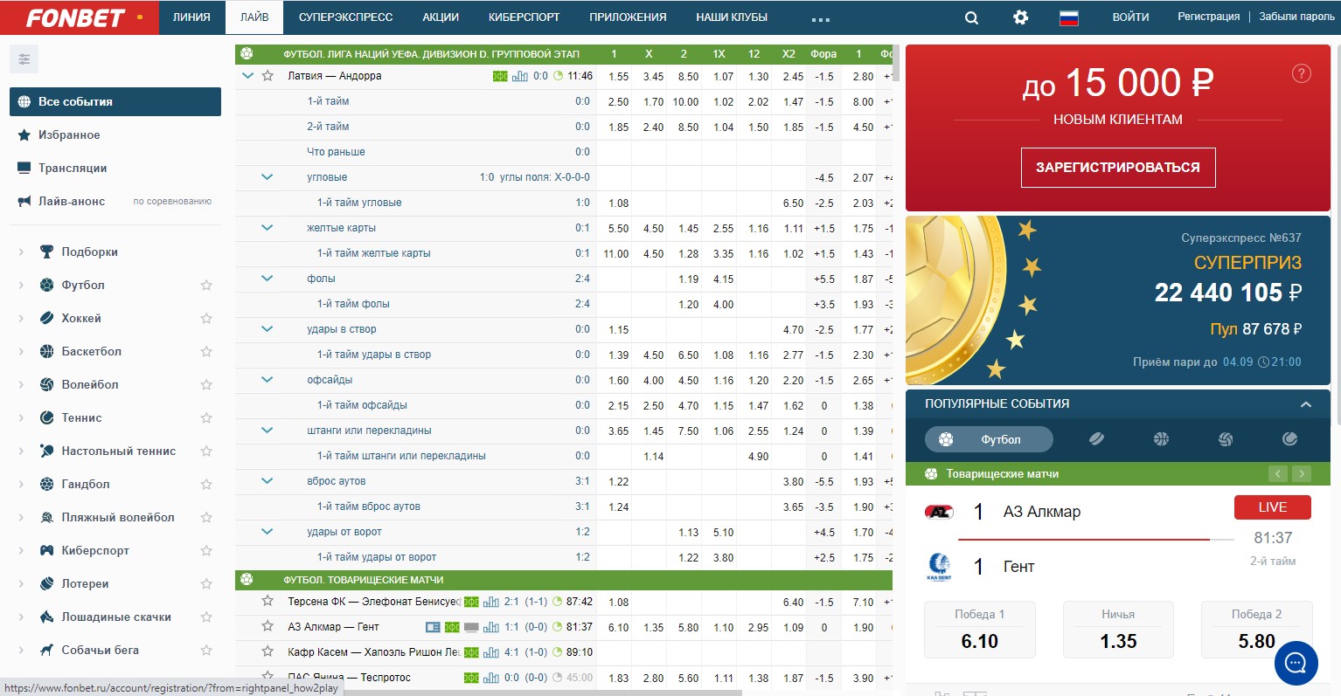Click the Забыли пароль link
The image size is (1341, 696).
click(x=1296, y=17)
